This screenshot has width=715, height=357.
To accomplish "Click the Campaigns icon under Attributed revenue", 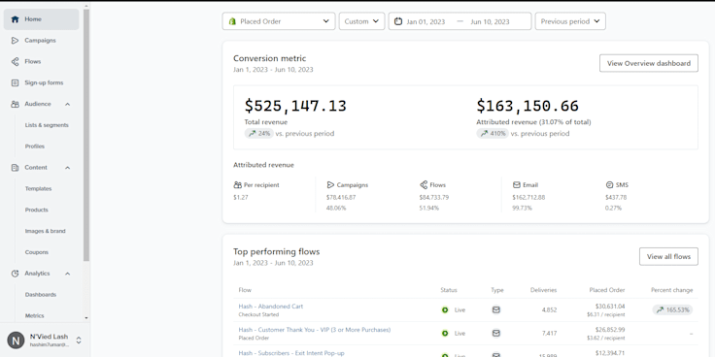I will coord(330,185).
